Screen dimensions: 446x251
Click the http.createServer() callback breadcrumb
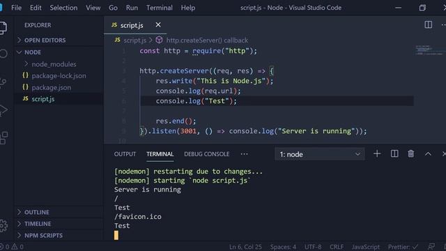click(207, 40)
